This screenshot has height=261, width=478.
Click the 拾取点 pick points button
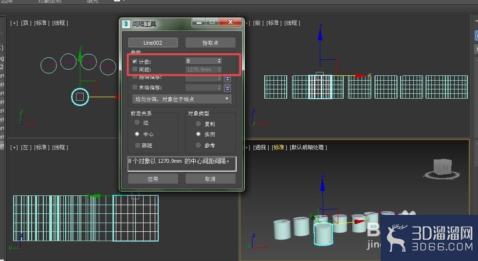(x=210, y=43)
